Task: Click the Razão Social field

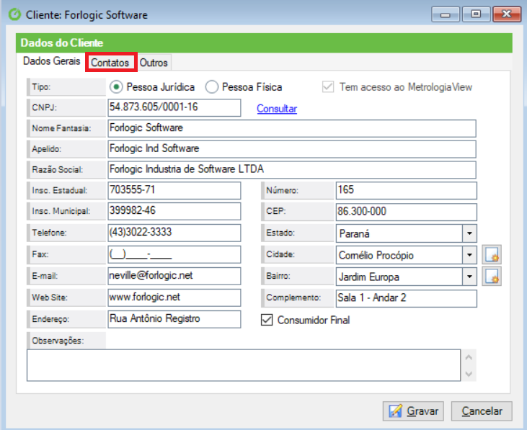Action: tap(292, 170)
